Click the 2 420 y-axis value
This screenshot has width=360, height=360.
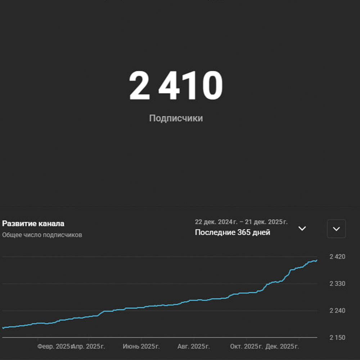click(x=337, y=257)
